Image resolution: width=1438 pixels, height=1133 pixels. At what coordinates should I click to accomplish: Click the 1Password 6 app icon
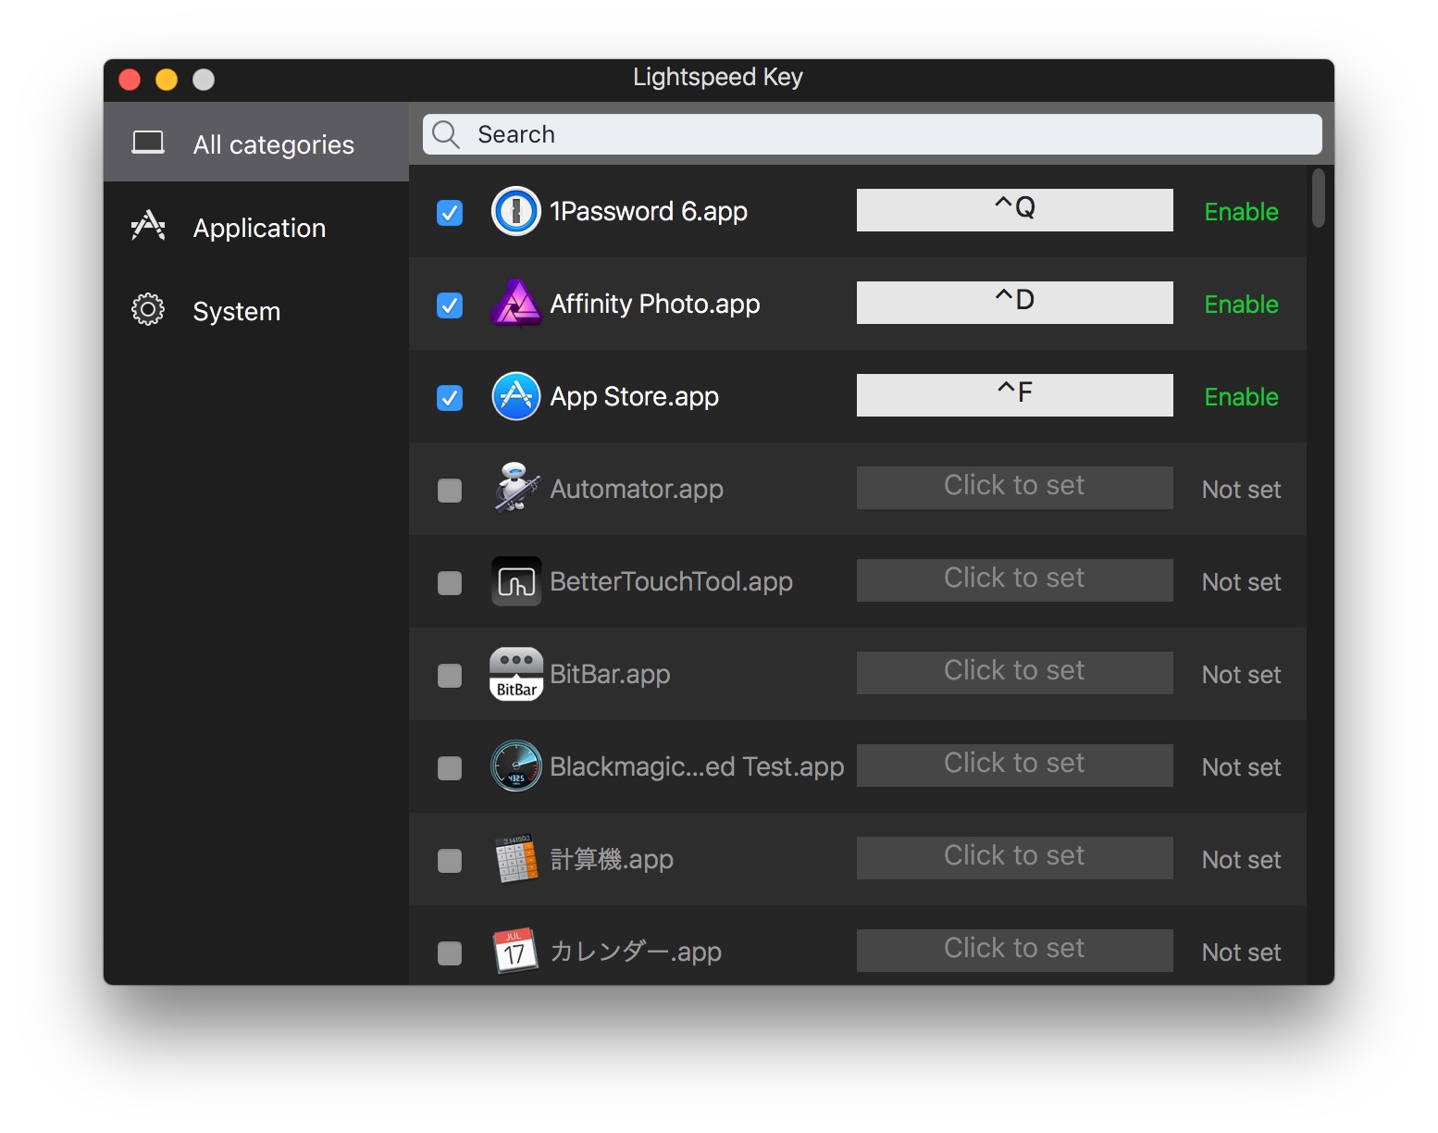515,211
